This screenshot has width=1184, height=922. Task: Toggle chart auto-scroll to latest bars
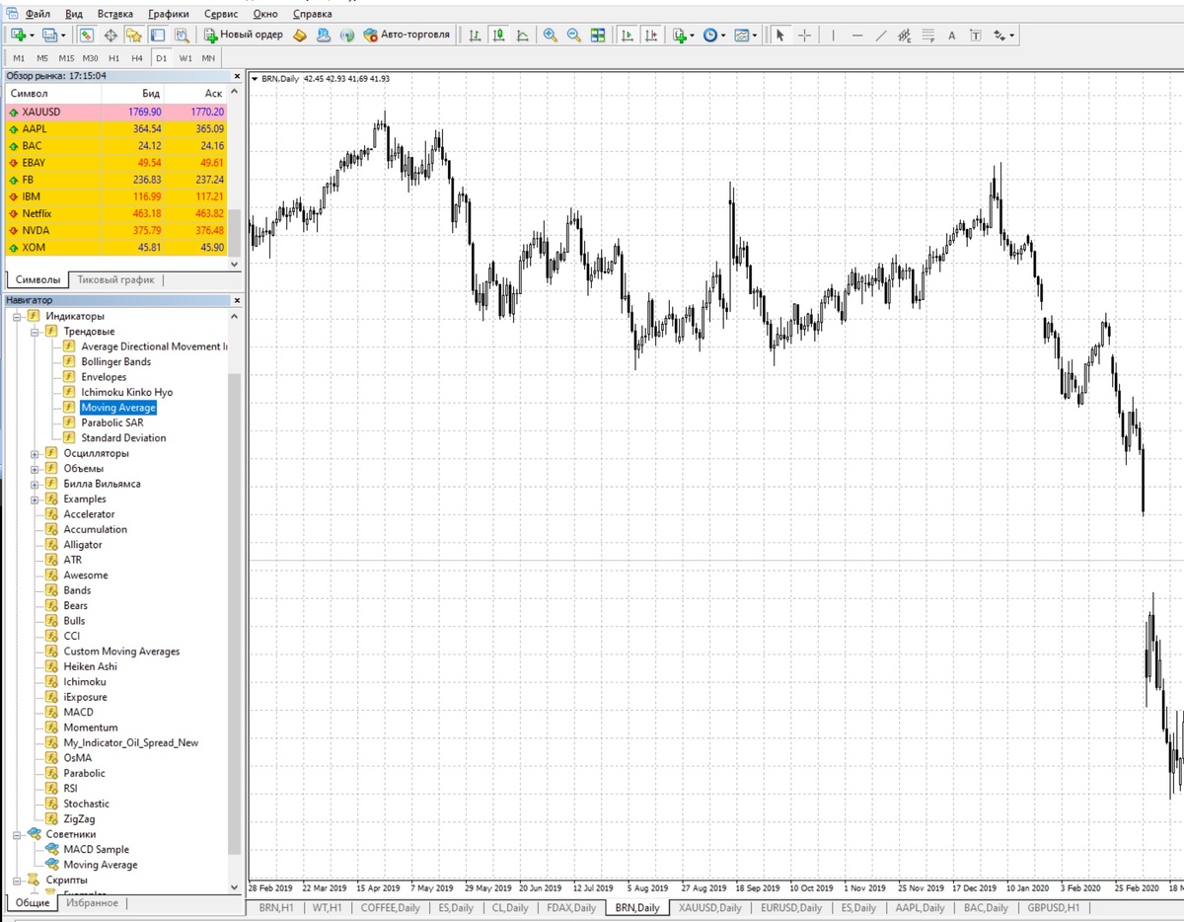pyautogui.click(x=627, y=36)
